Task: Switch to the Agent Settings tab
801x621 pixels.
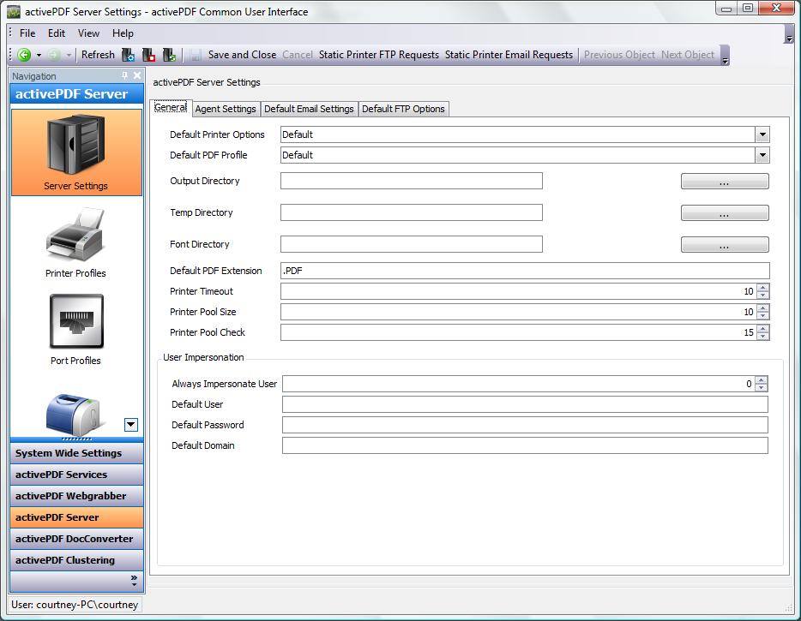Action: coord(226,109)
